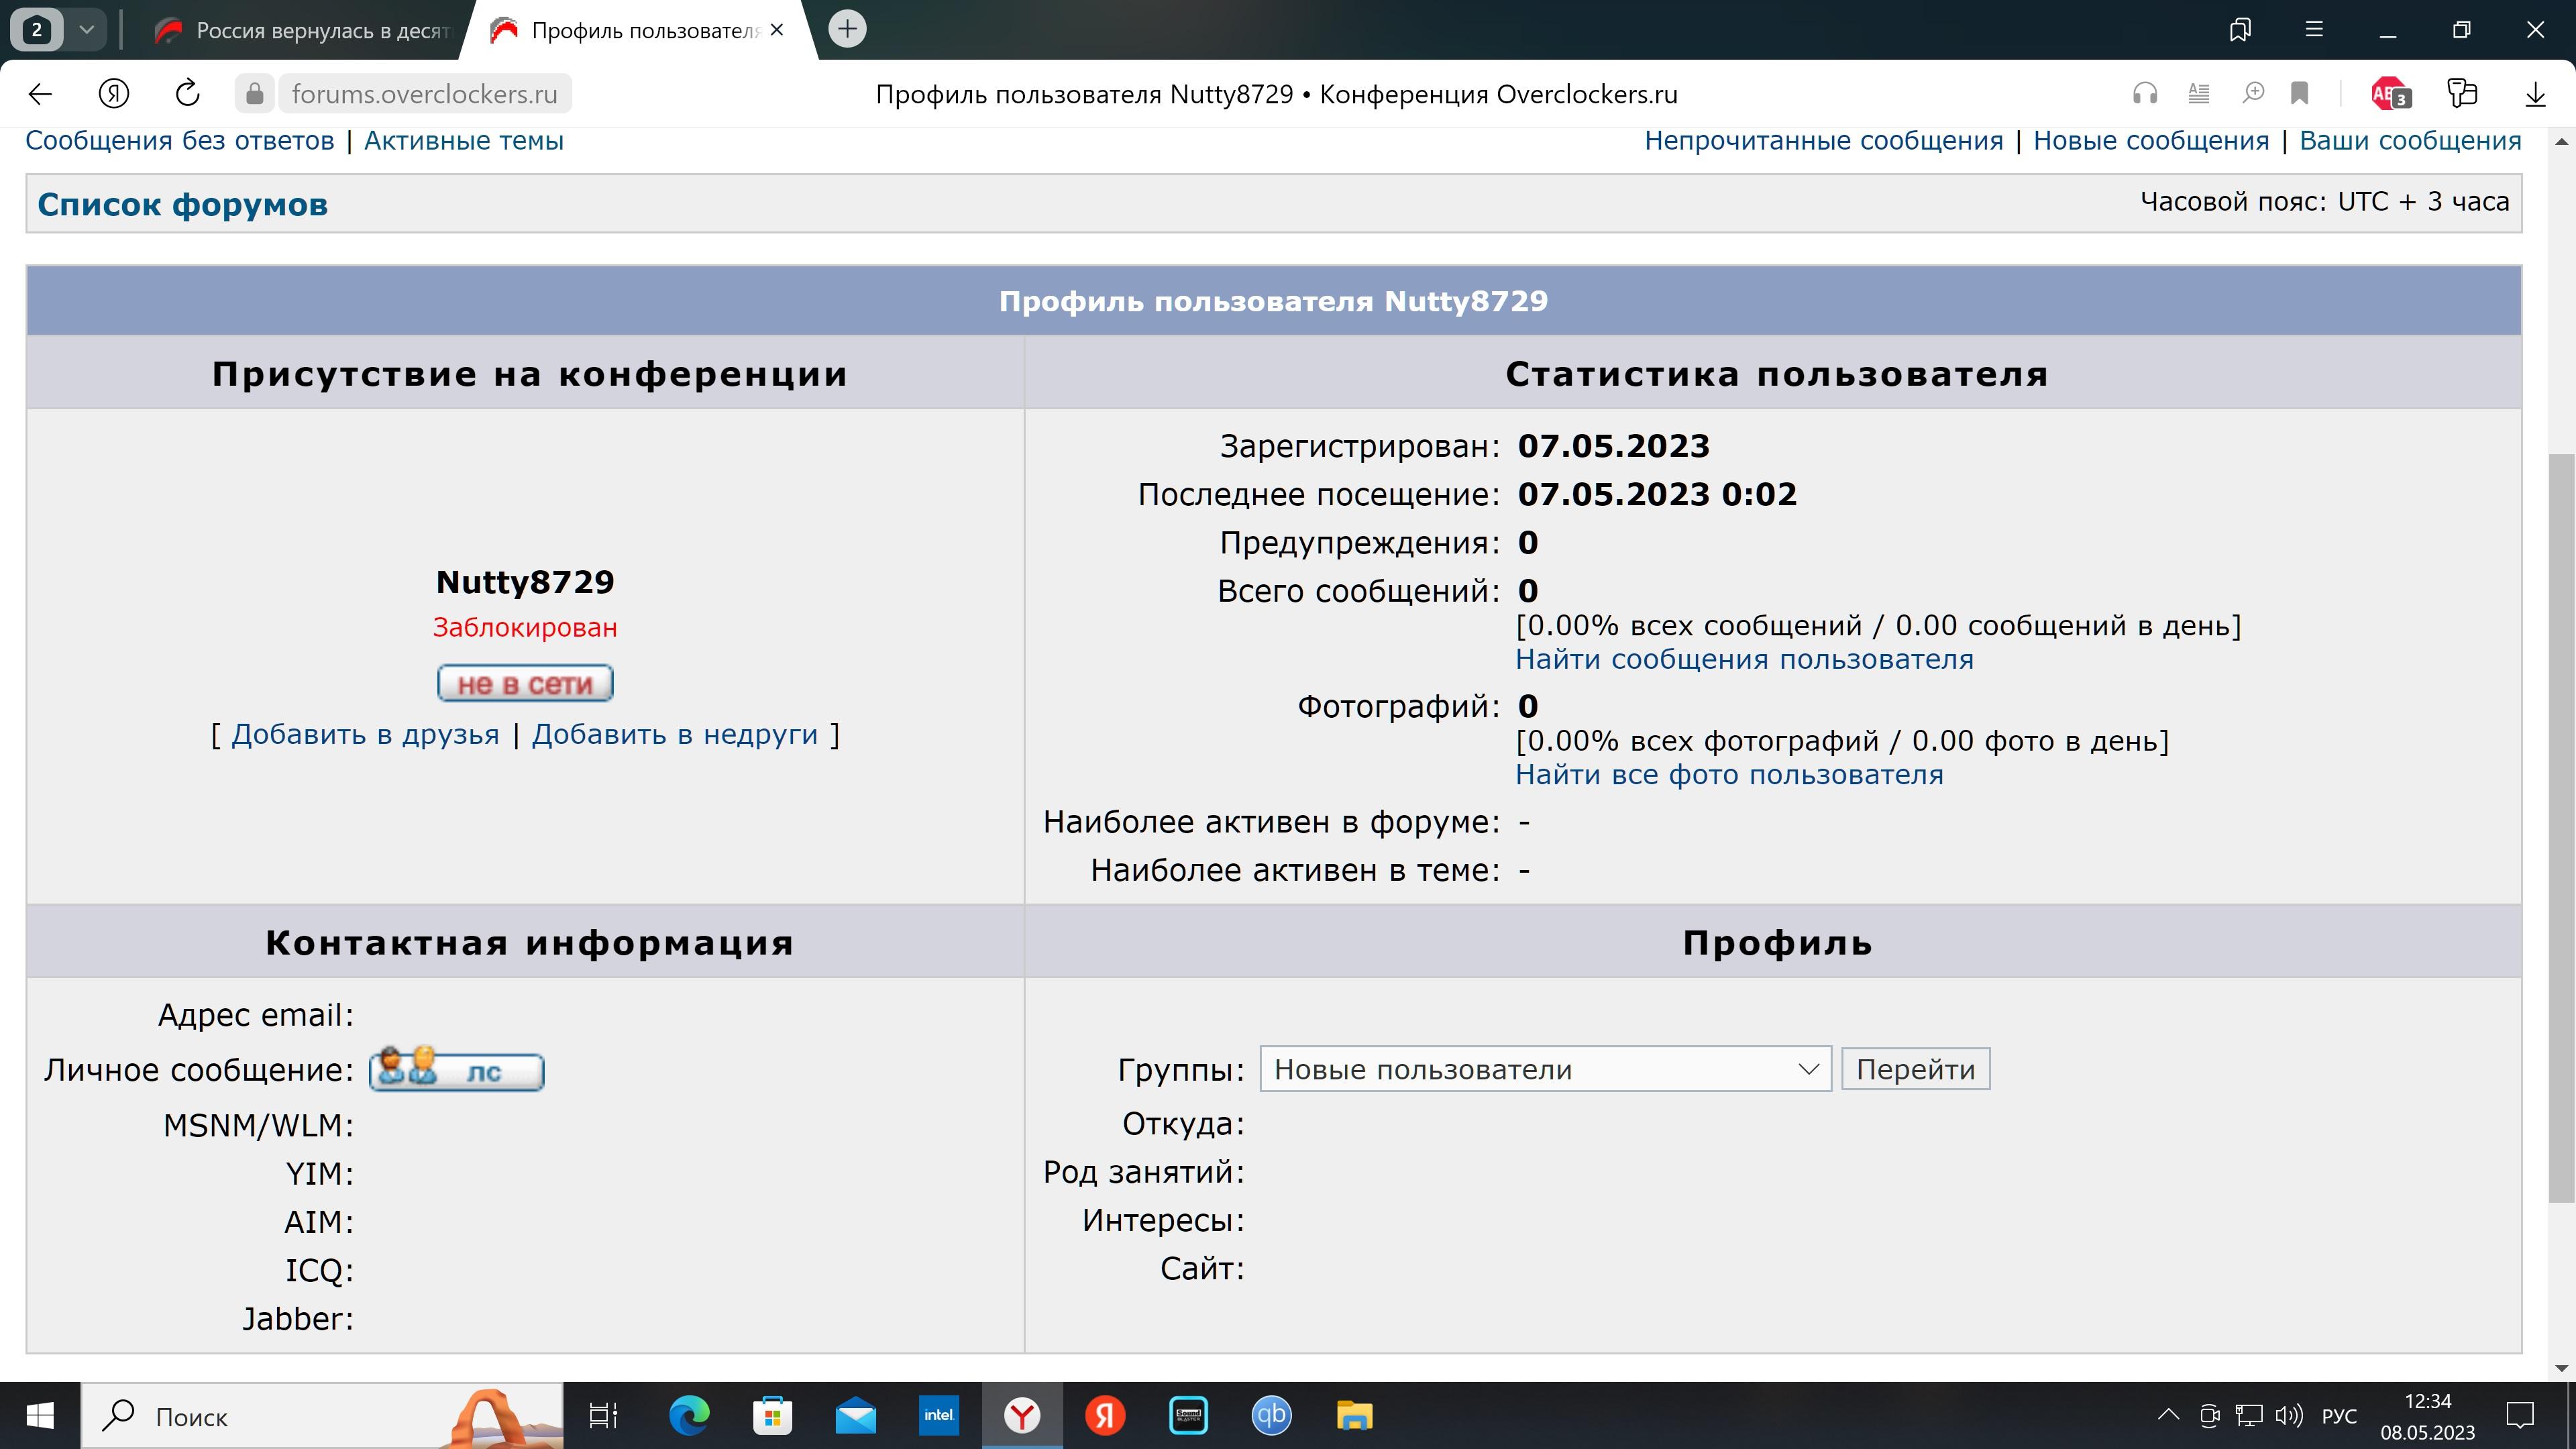The image size is (2576, 1449).
Task: Bookmark this page with the bookmark icon
Action: (2300, 94)
